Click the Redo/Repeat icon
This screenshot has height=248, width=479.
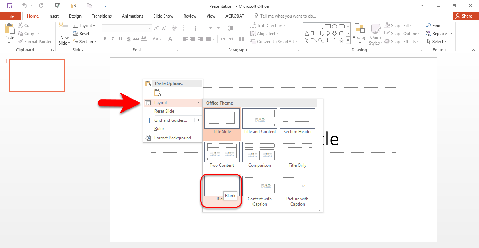(x=41, y=6)
